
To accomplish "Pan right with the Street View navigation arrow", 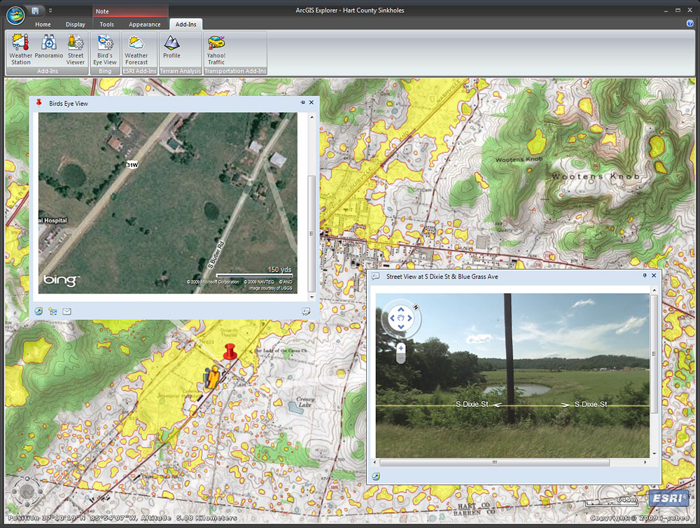I will coord(409,318).
